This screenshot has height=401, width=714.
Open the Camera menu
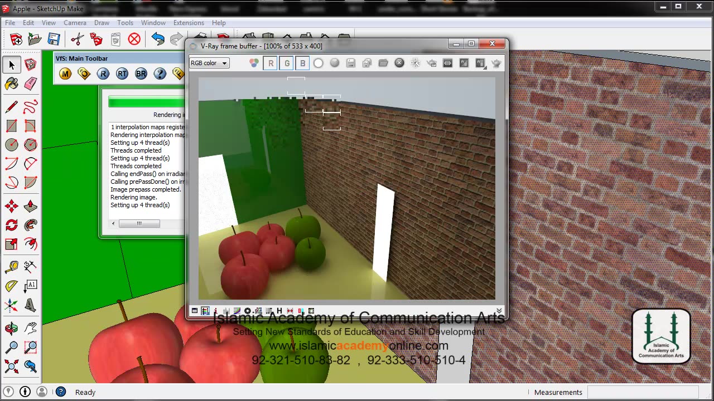pyautogui.click(x=75, y=23)
